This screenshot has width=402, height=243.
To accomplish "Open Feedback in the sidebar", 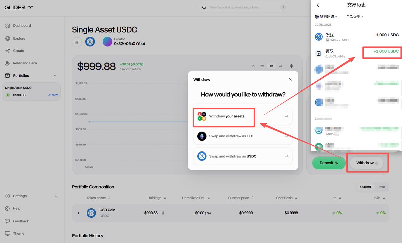I will 17,221.
